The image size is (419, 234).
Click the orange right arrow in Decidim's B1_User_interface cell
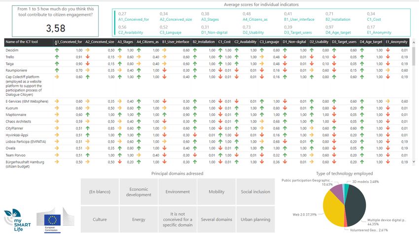tap(164, 50)
